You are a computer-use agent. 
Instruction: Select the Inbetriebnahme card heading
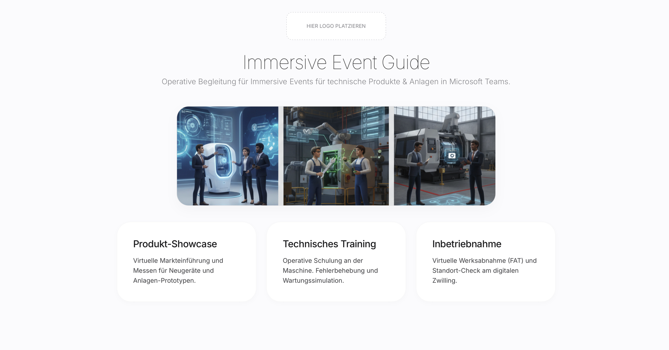(467, 244)
